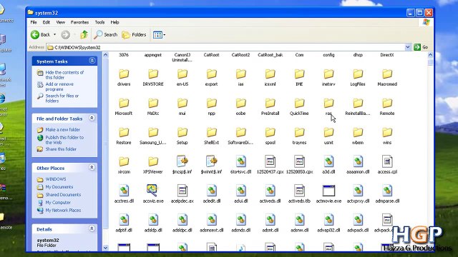This screenshot has width=458, height=257.
Task: Collapse the Other Places panel
Action: 92,167
